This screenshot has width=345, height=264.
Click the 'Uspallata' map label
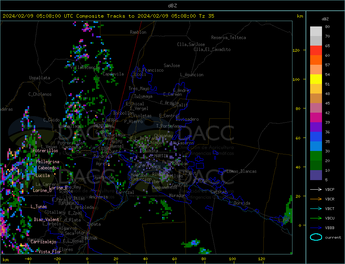tap(39, 78)
